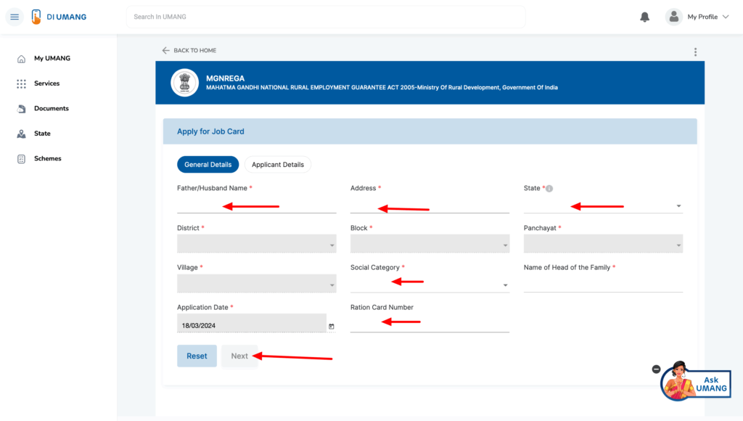This screenshot has height=421, width=743.
Task: Click the info icon next to State
Action: click(x=549, y=188)
